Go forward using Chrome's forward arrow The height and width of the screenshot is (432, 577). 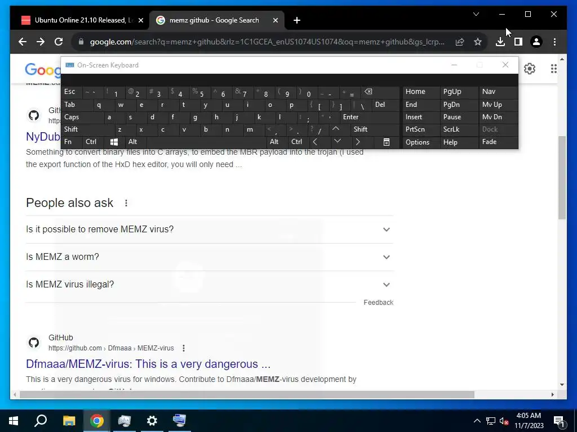tap(41, 42)
